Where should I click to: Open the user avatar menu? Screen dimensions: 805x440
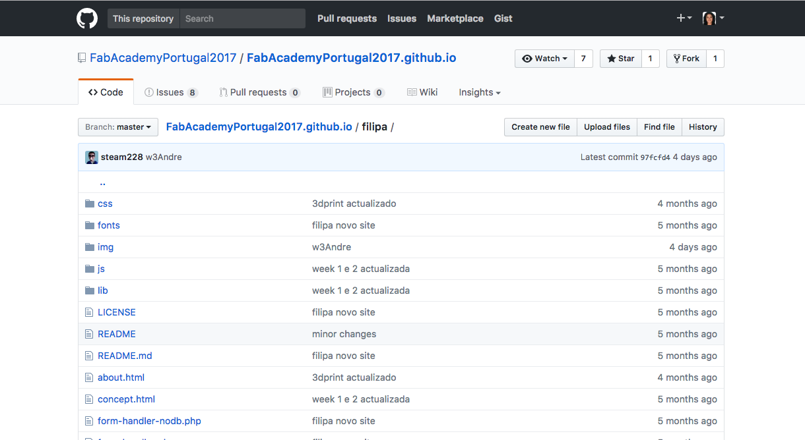(713, 18)
